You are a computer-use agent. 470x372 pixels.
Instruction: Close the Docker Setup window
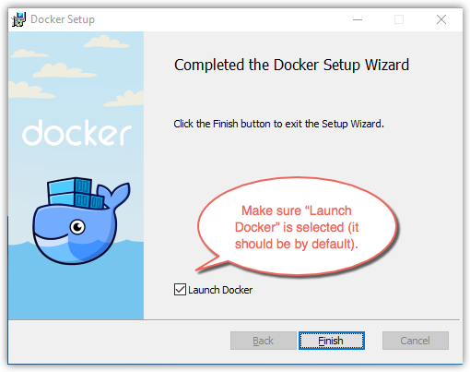pyautogui.click(x=441, y=19)
